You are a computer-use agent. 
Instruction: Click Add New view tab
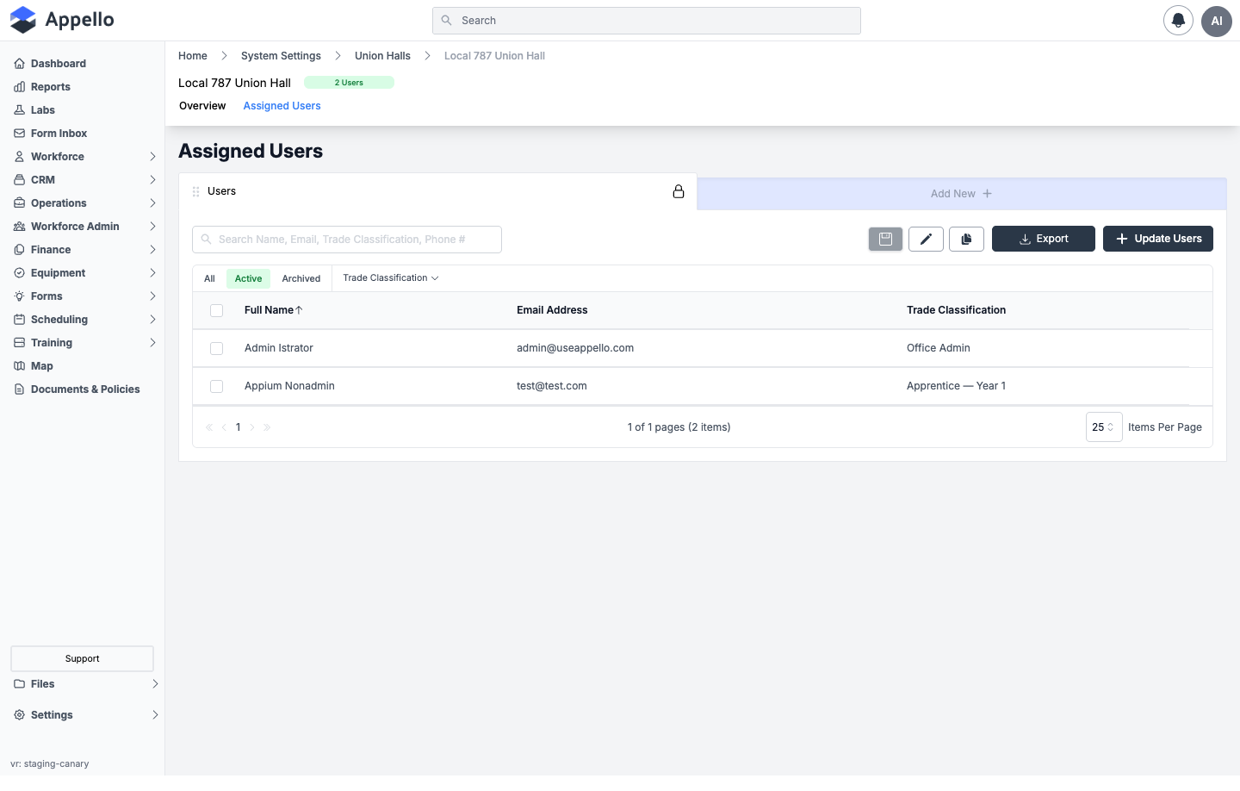[x=961, y=194]
